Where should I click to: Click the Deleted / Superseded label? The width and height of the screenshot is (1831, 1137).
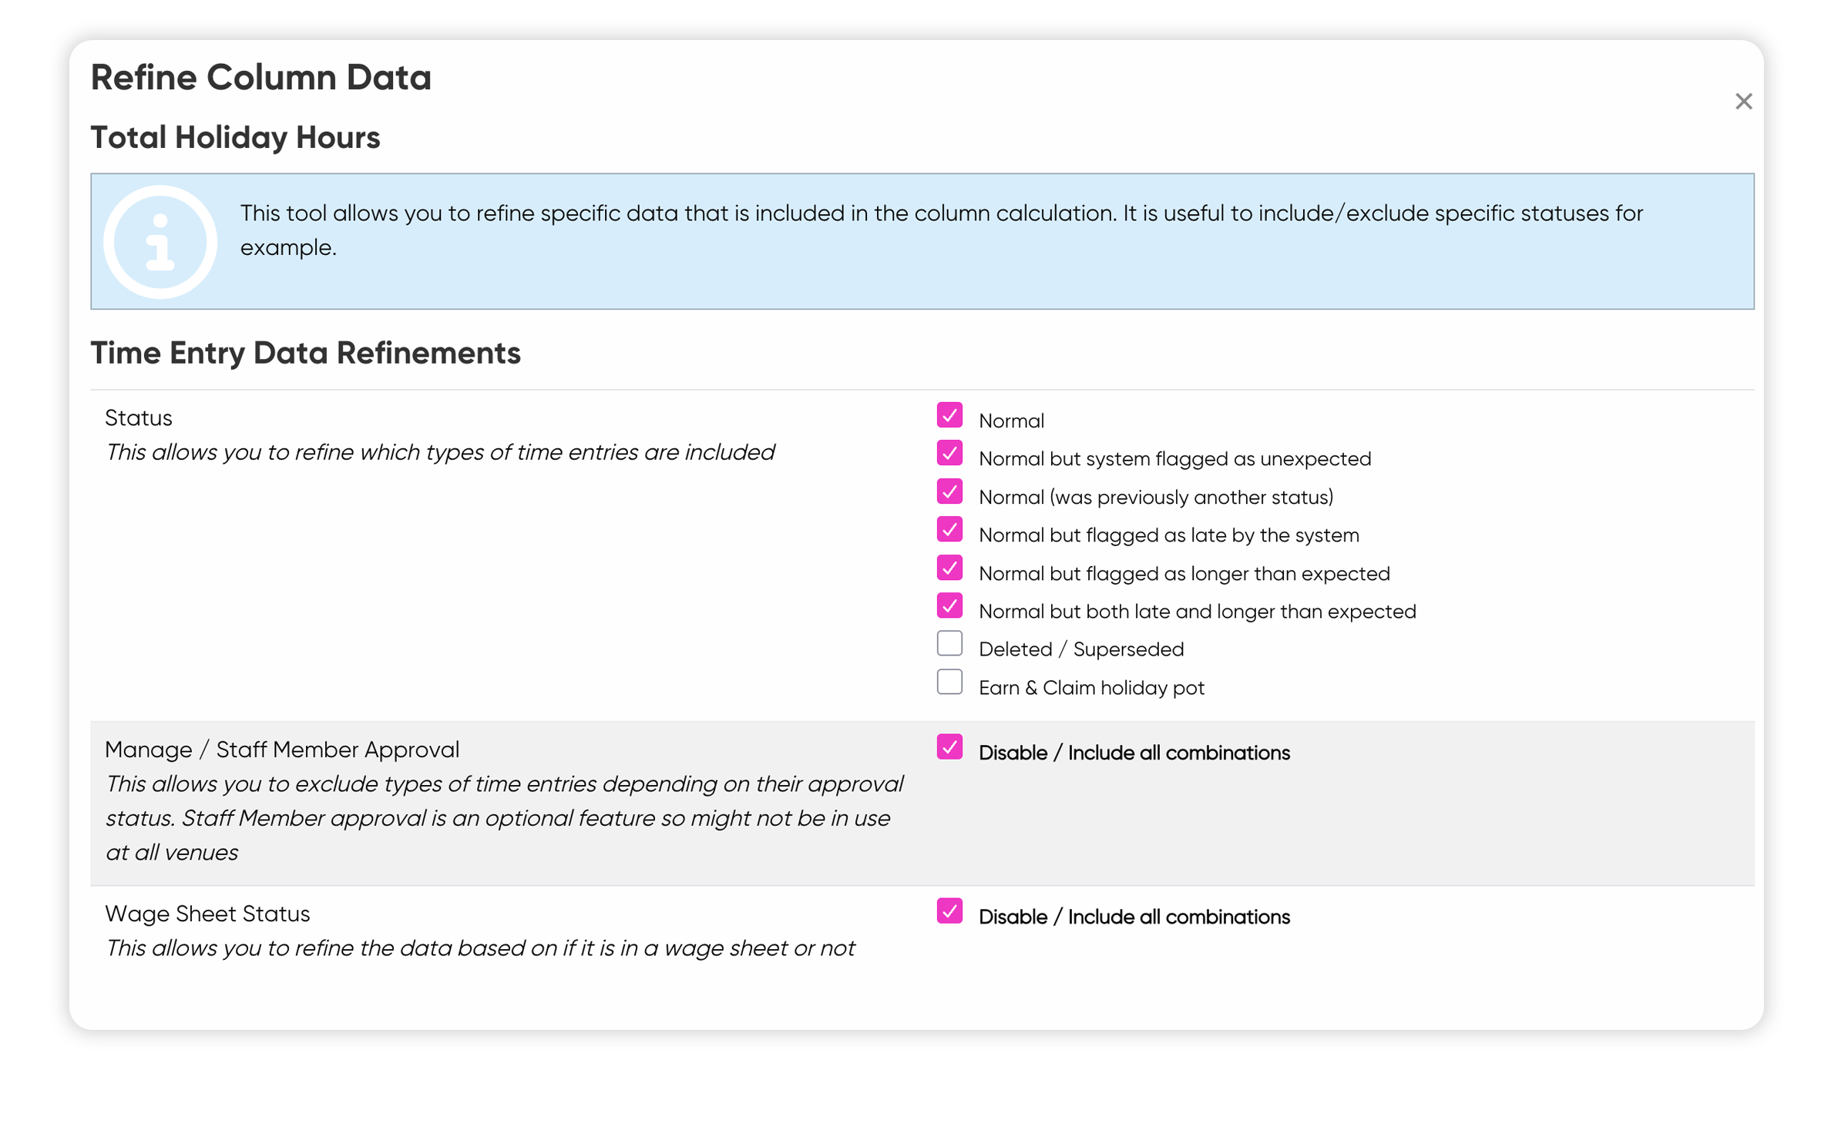click(x=1080, y=649)
